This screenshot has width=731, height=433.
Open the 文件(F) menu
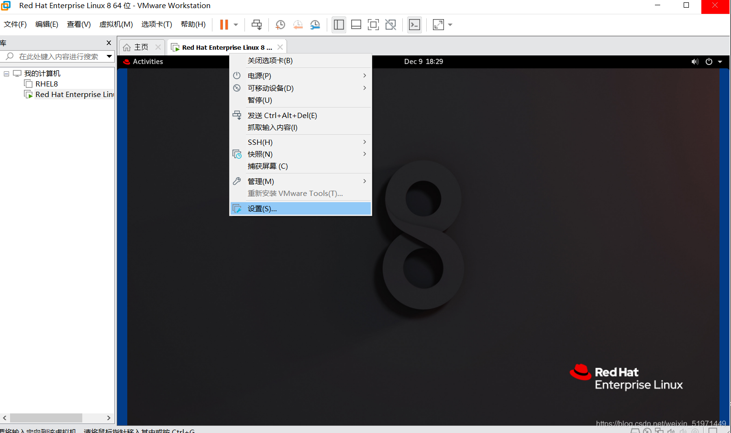15,24
